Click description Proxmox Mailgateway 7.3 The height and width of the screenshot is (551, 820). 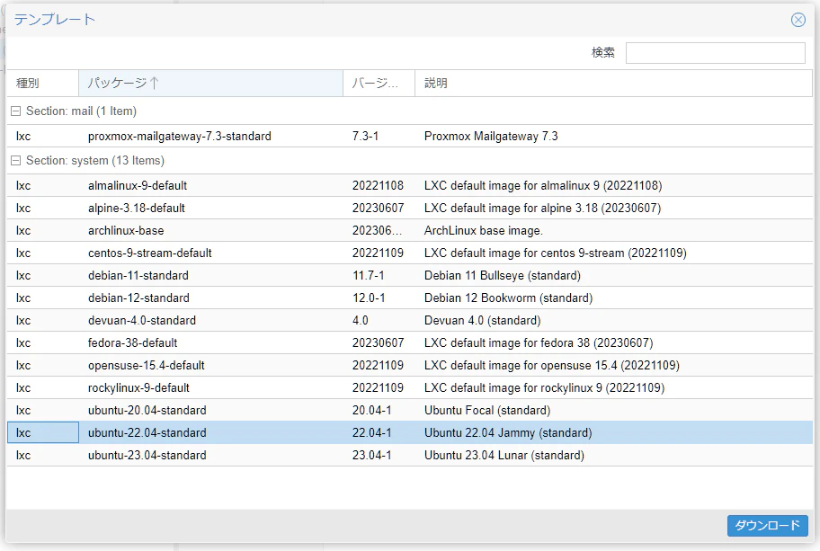click(491, 136)
